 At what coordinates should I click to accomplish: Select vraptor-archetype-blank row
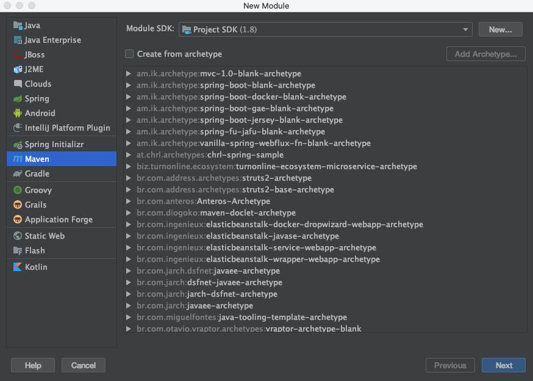(325, 328)
